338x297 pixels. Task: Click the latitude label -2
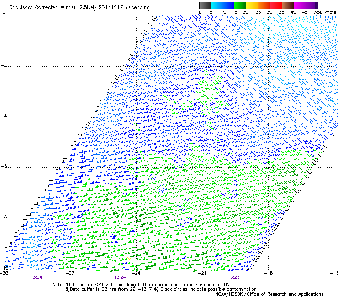(4, 65)
